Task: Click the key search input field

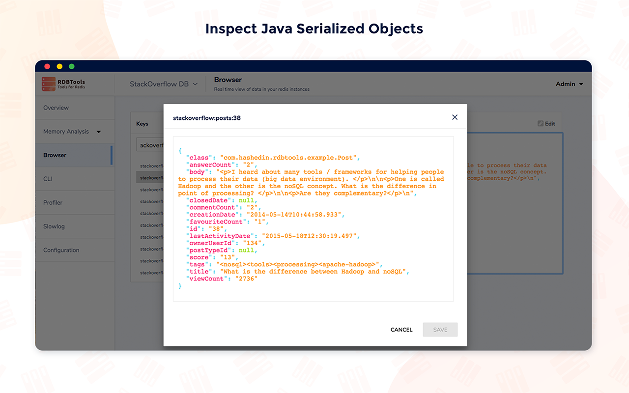Action: [x=150, y=144]
